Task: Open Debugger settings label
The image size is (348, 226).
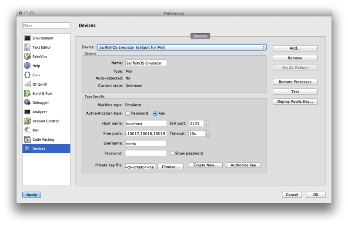Action: [x=40, y=103]
